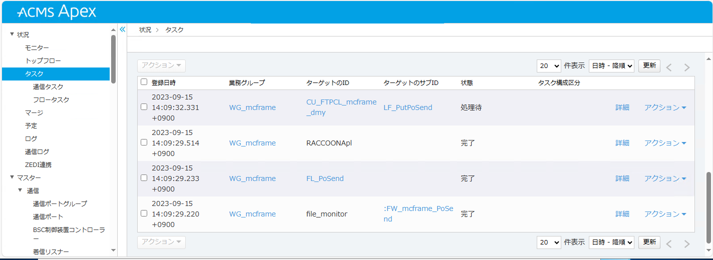713x260 pixels.
Task: Open フロータスク in the sidebar
Action: pyautogui.click(x=51, y=100)
